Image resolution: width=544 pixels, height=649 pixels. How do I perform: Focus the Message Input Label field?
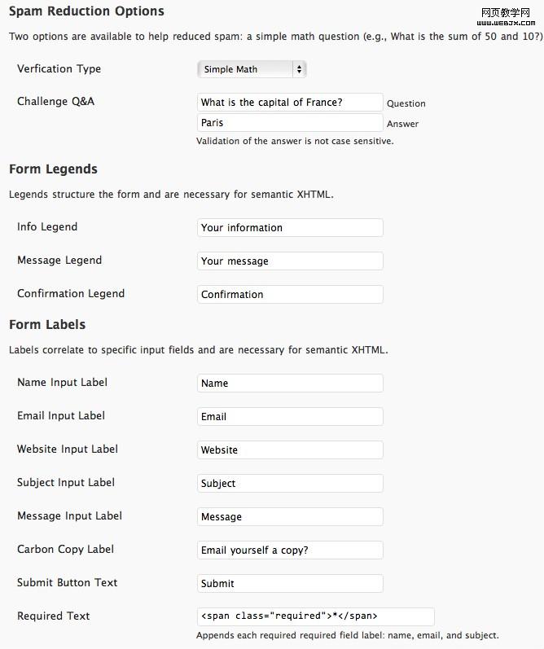pos(290,517)
